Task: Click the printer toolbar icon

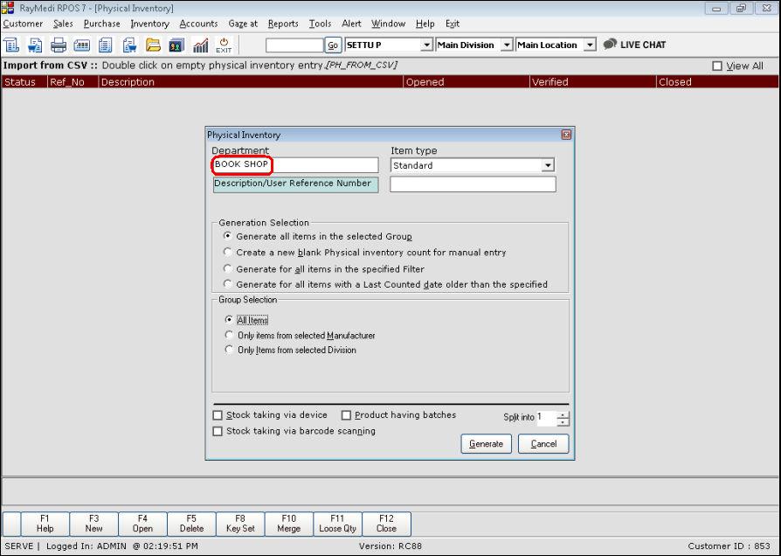Action: pyautogui.click(x=59, y=45)
